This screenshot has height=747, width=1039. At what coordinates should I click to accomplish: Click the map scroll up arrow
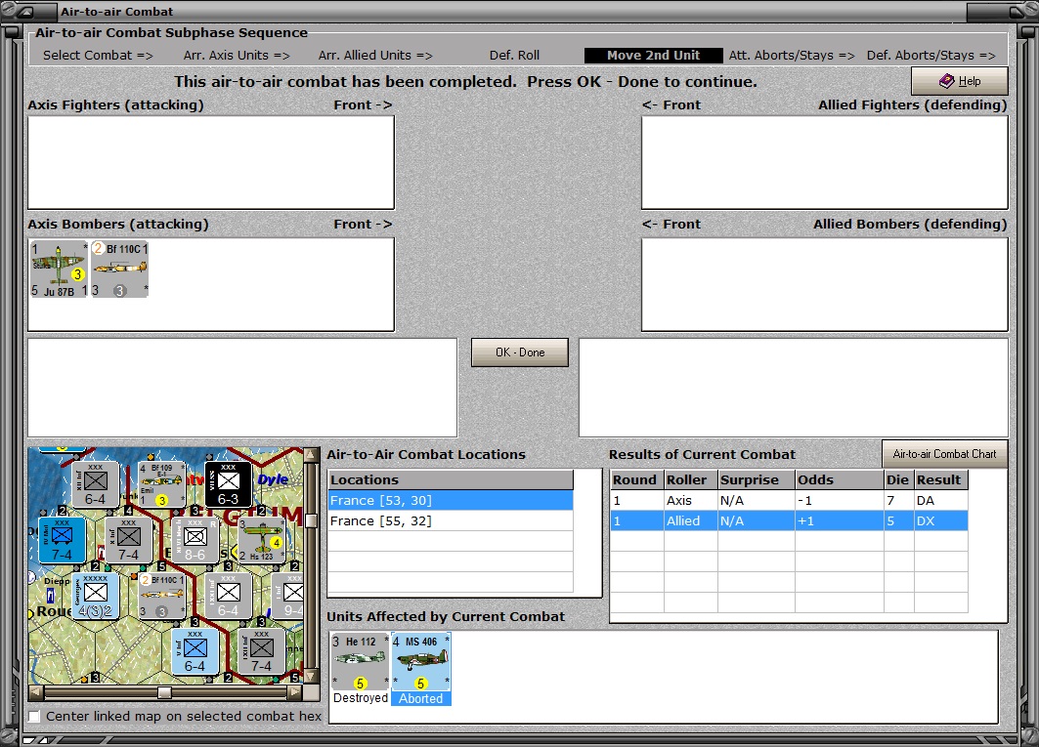tap(310, 455)
